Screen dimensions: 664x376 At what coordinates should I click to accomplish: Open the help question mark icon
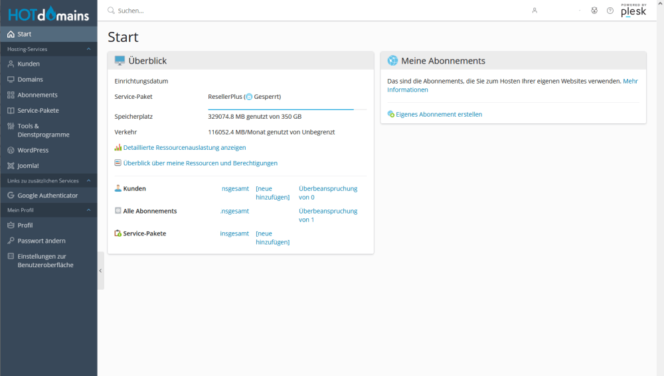click(610, 11)
